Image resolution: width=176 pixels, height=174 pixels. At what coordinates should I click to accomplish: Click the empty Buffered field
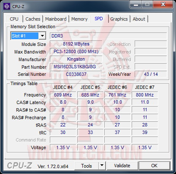pyautogui.click(x=151, y=59)
